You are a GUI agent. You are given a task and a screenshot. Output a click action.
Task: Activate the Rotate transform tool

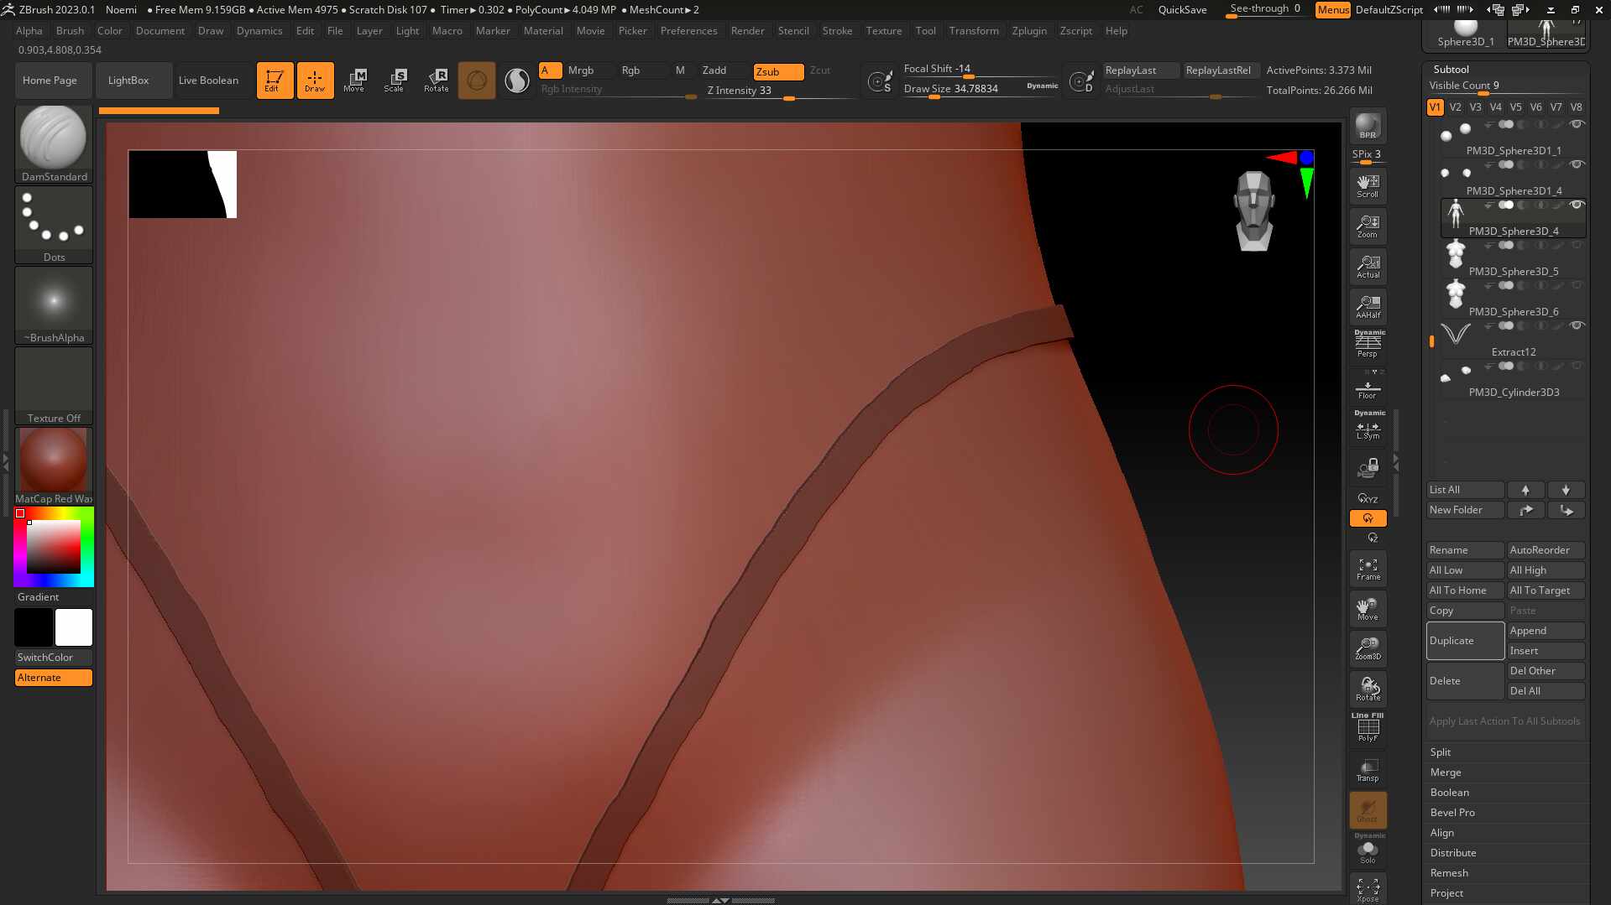pos(436,80)
